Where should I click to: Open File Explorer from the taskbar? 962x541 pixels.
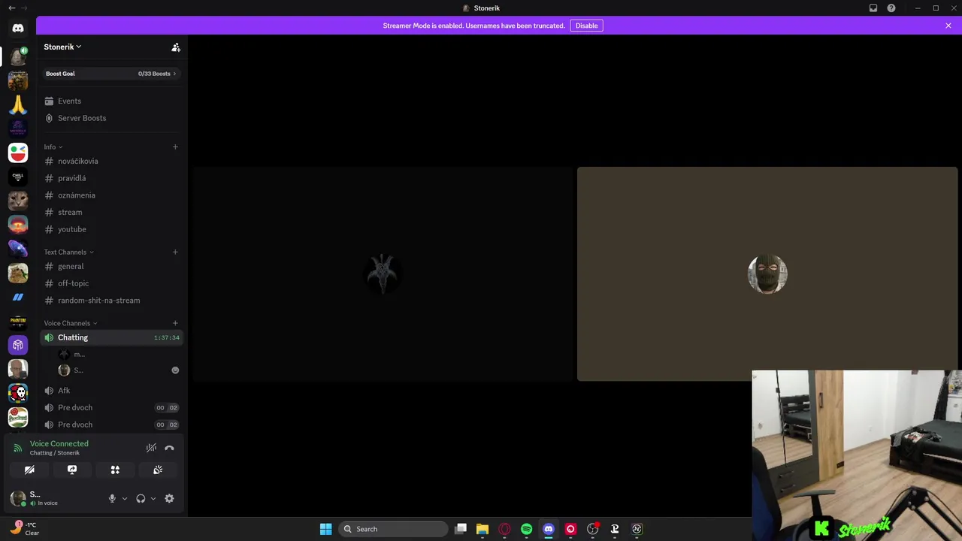pos(483,529)
